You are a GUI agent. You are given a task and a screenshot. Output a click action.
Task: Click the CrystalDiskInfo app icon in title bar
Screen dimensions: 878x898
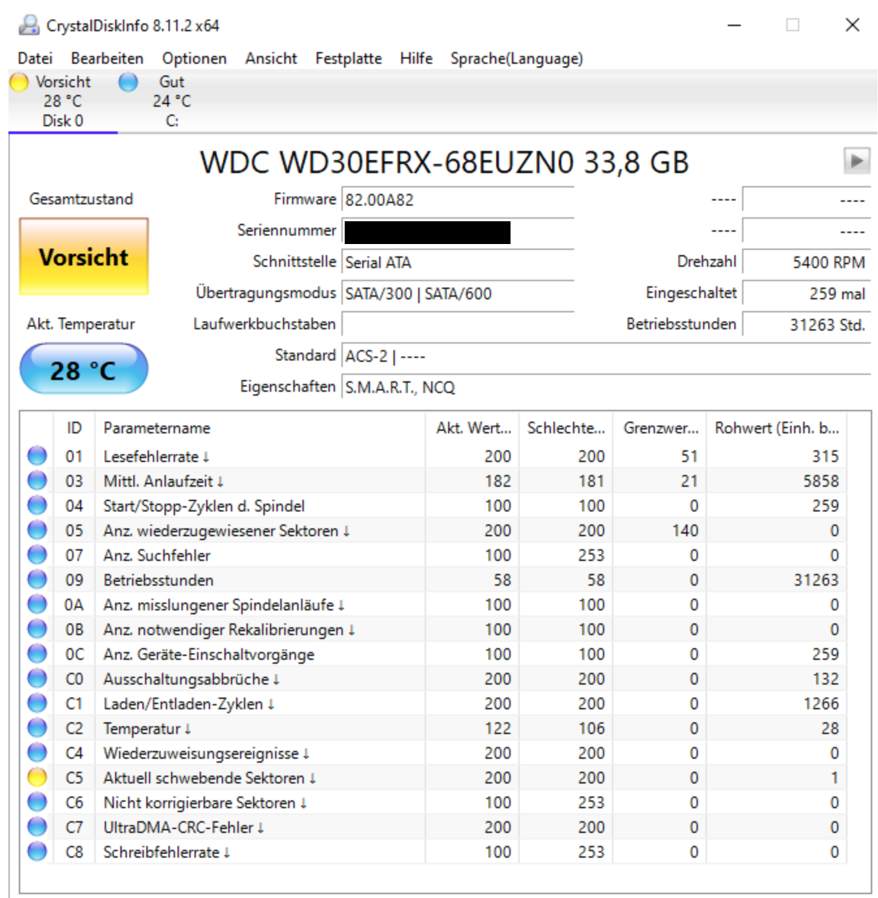29,25
